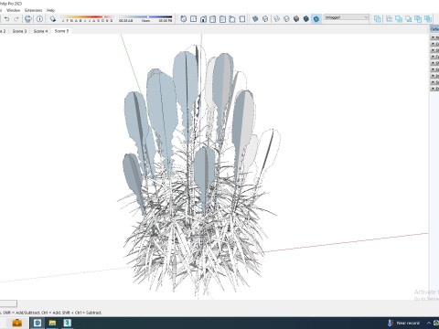439x329 pixels.
Task: Expand the tray panel starting with 'In'
Action: 434,76
